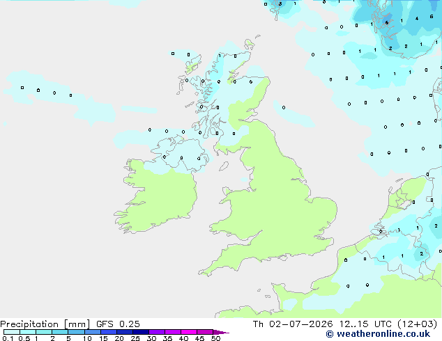Select the 25–30 mm dark blue swatch

tap(141, 332)
